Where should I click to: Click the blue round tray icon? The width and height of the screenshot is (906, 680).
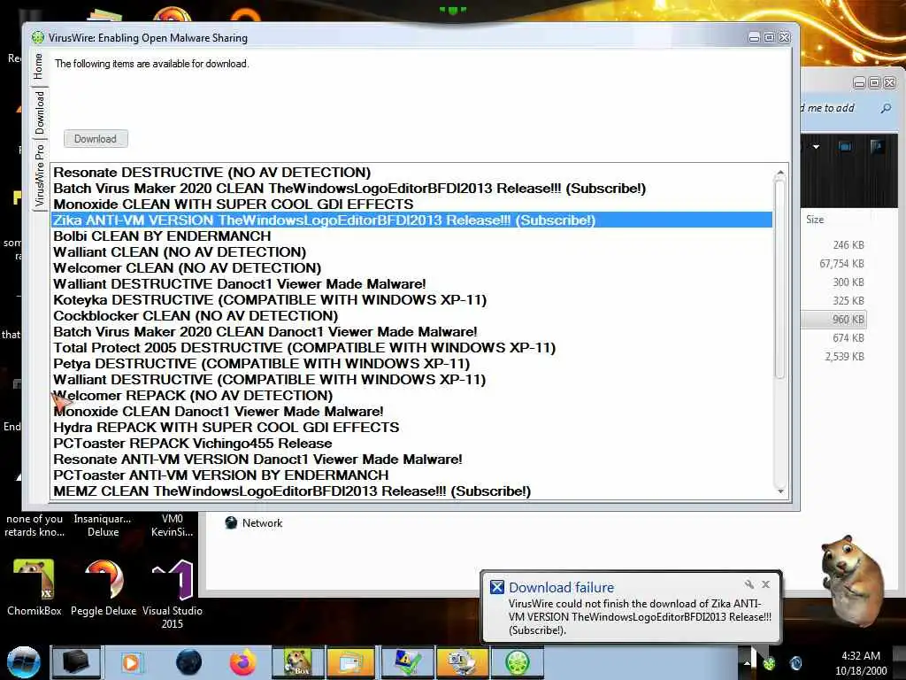click(x=795, y=663)
